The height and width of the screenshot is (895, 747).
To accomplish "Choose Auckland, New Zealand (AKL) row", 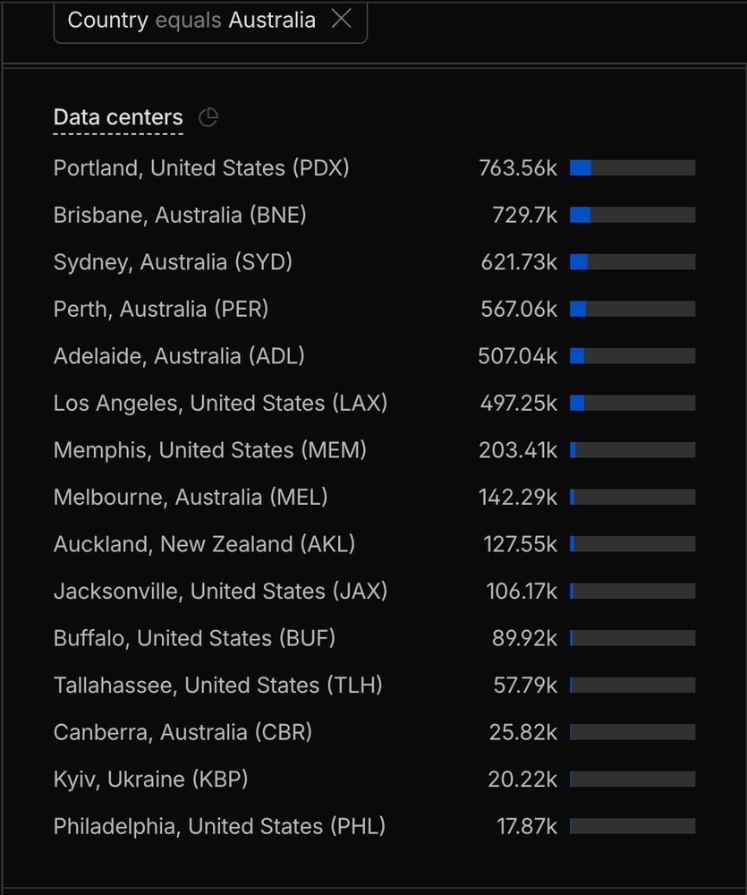I will pyautogui.click(x=374, y=544).
